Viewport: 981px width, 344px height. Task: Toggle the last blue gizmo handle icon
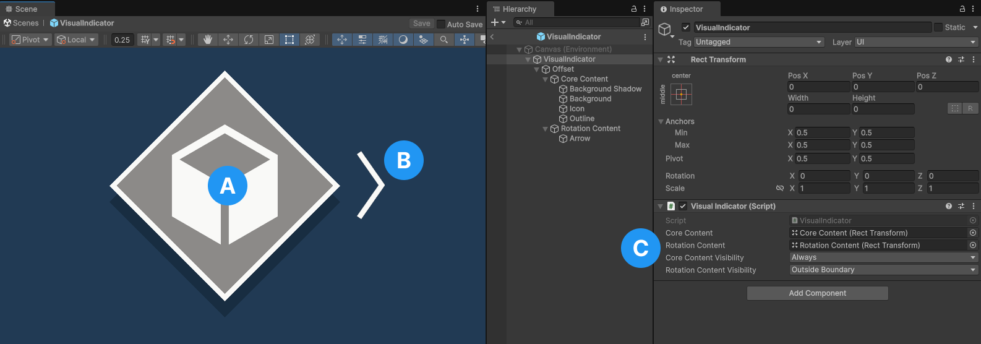click(x=465, y=40)
